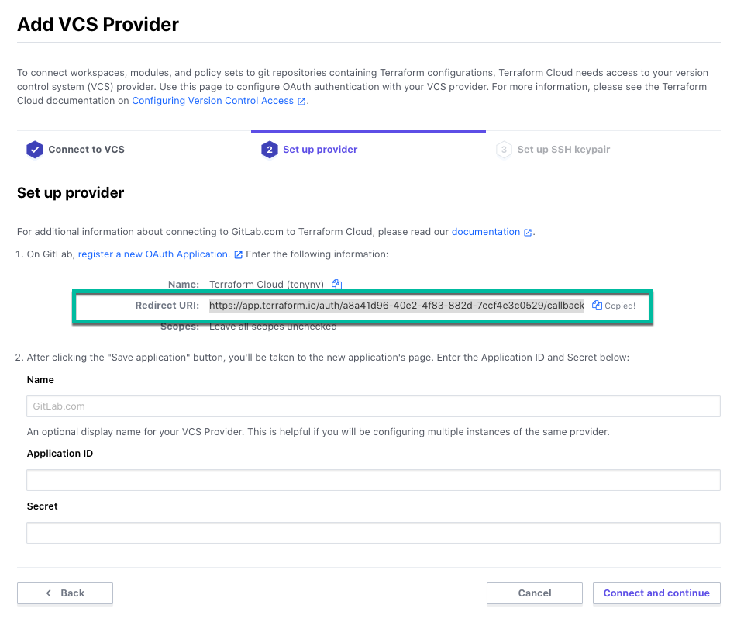Click Connect and continue button
This screenshot has height=629, width=744.
click(656, 593)
